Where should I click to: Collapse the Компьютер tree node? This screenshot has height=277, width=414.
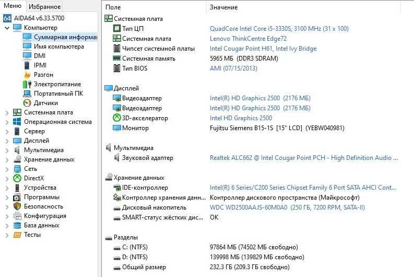pyautogui.click(x=7, y=28)
